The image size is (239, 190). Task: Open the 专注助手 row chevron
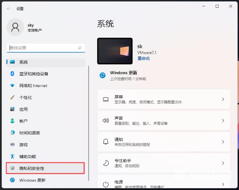(223, 163)
